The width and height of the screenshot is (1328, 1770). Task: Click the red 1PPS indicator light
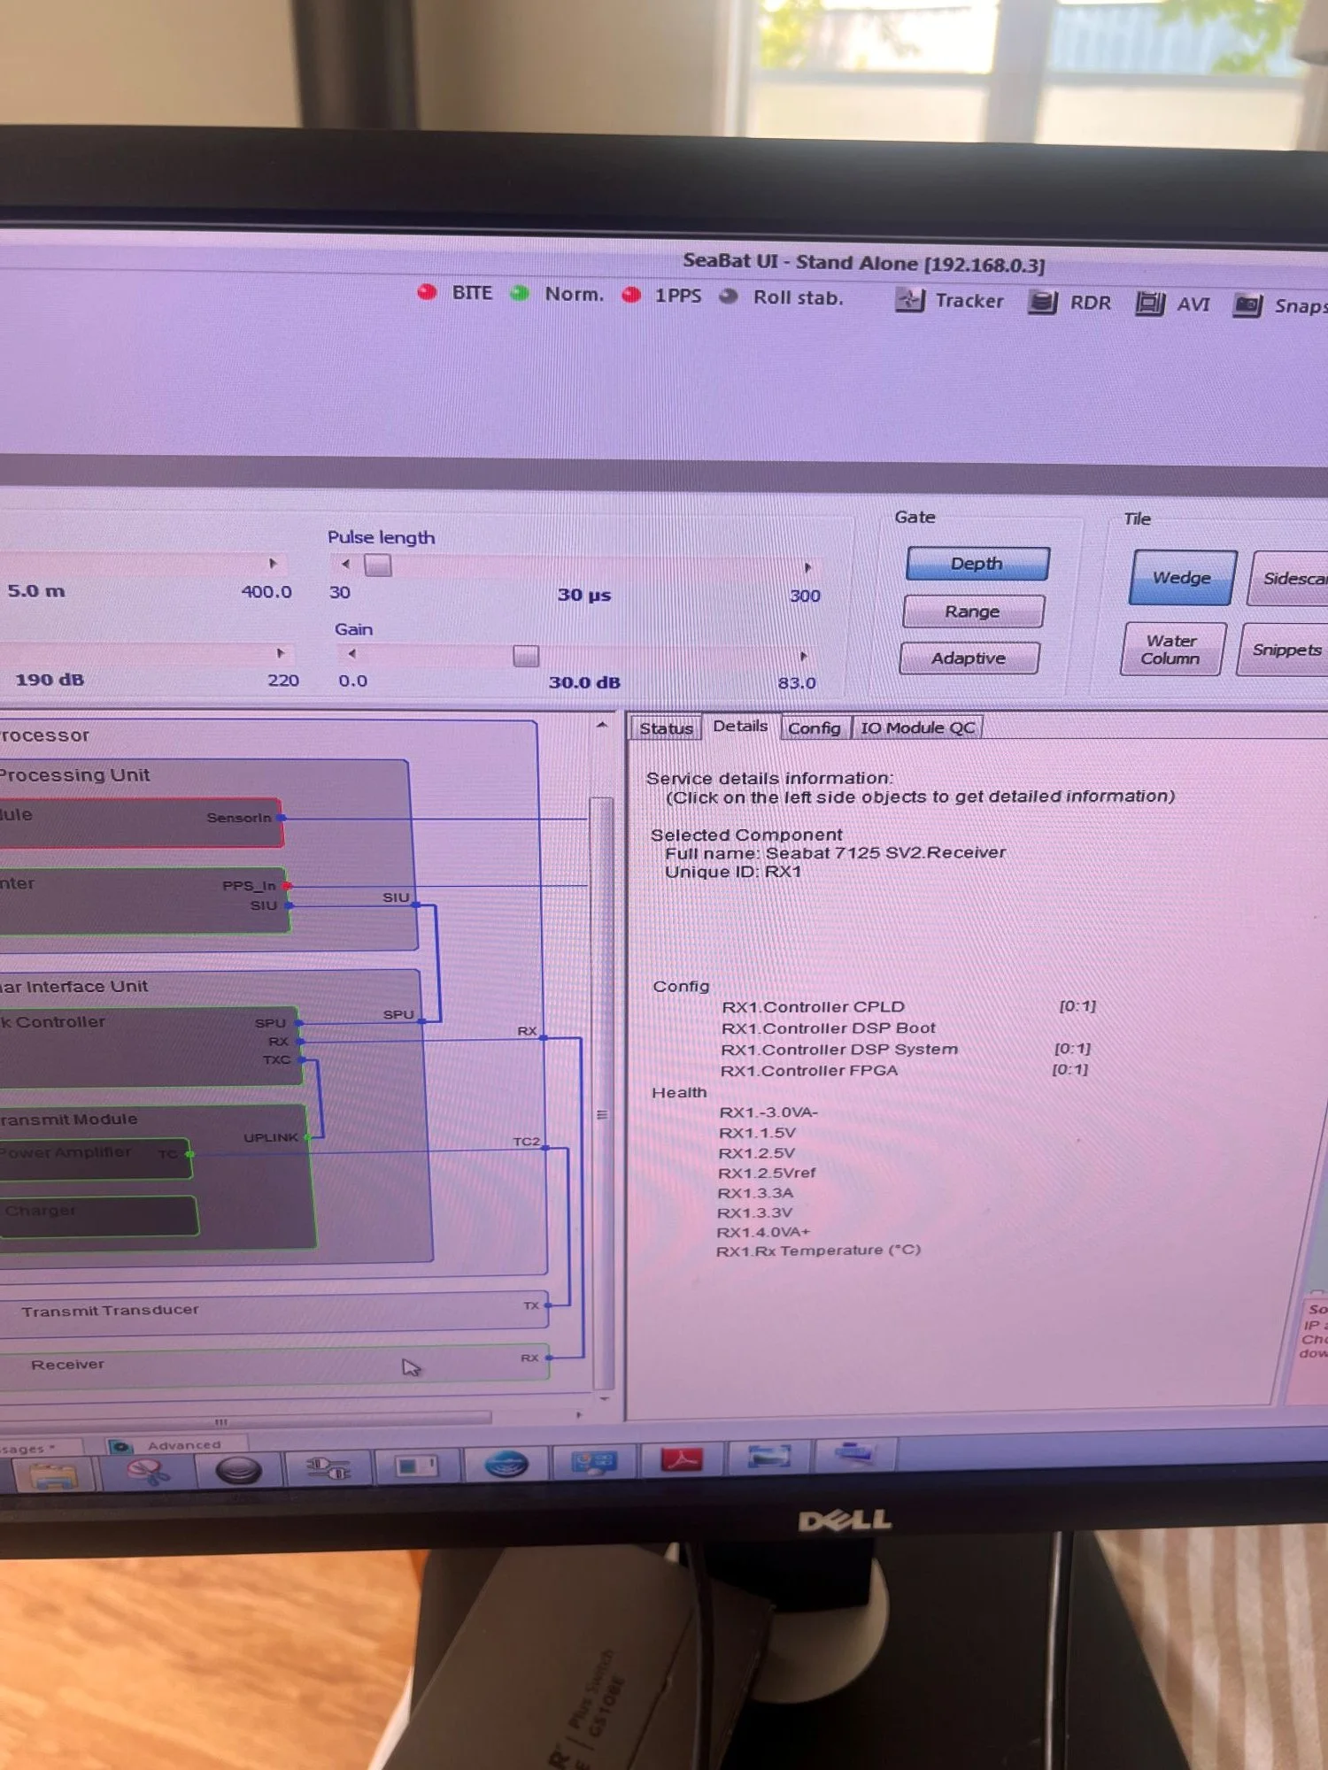click(x=631, y=295)
